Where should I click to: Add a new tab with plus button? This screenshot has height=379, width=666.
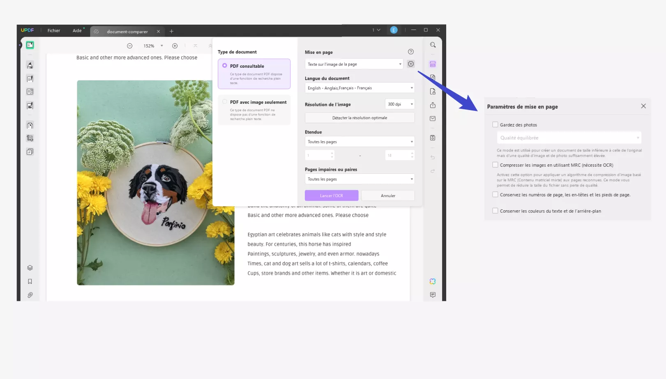coord(172,32)
